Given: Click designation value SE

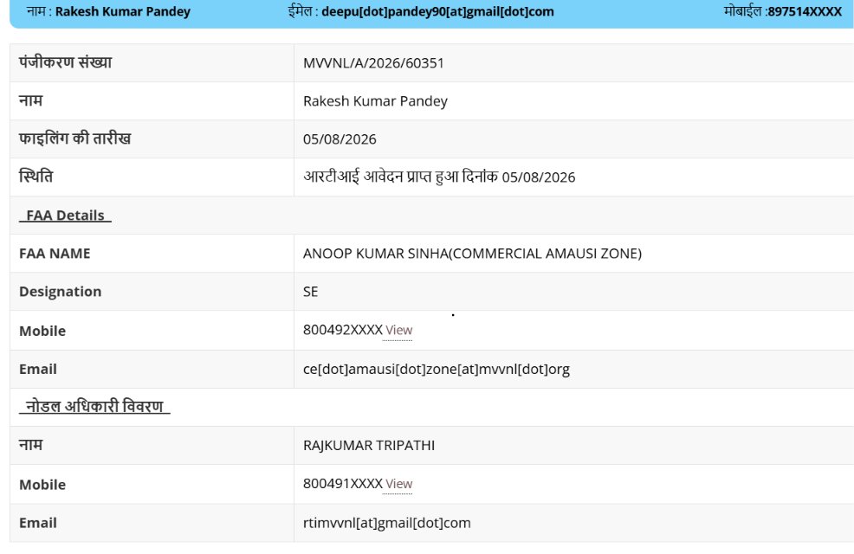Looking at the screenshot, I should 310,292.
